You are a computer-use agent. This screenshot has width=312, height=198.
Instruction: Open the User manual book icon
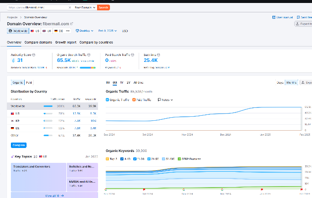pyautogui.click(x=274, y=17)
